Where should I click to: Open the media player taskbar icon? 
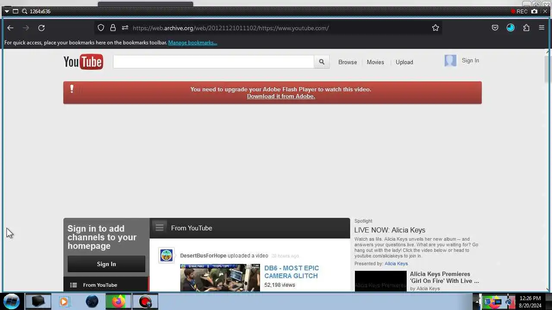coord(64,301)
